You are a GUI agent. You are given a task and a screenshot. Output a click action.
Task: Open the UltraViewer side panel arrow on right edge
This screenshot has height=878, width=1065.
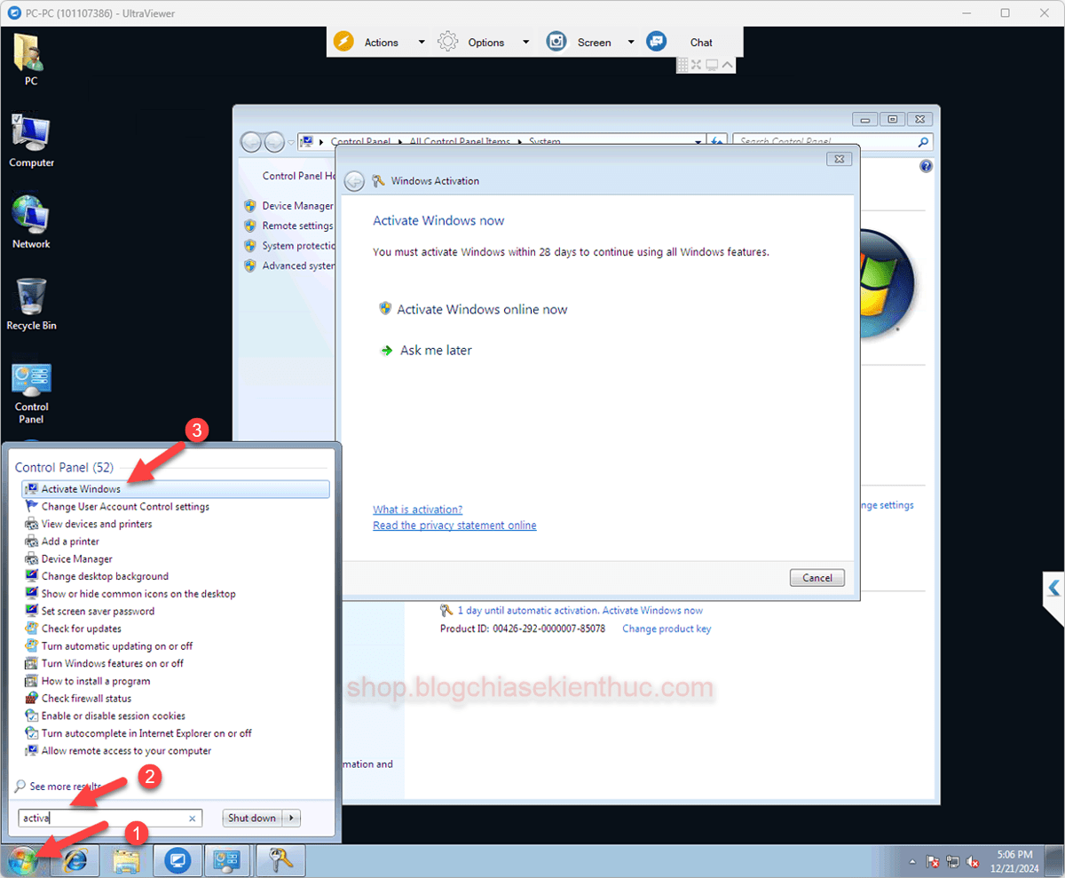pos(1053,588)
